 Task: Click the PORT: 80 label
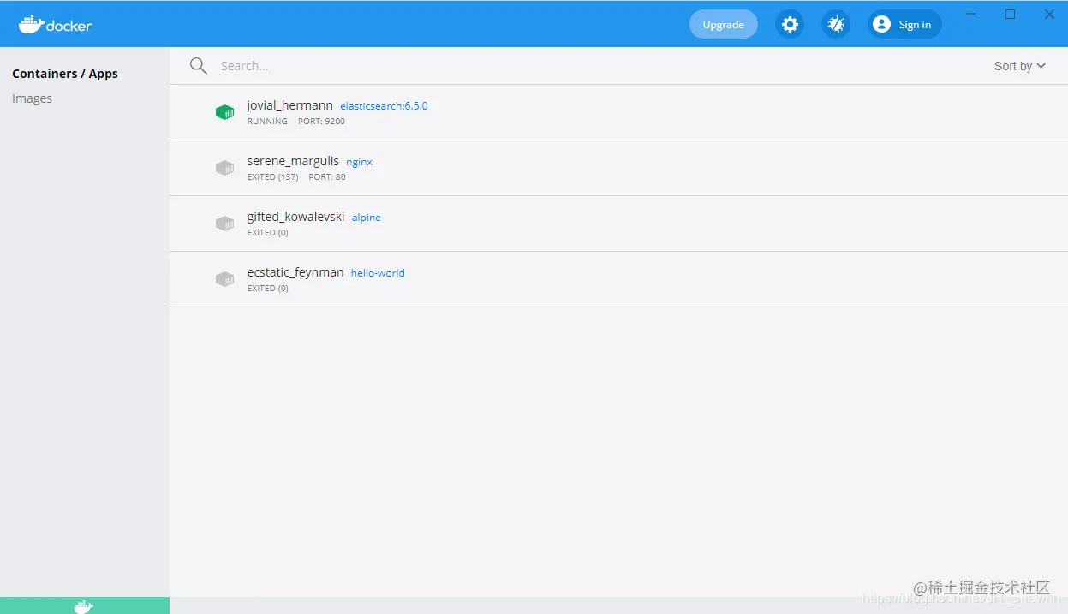tap(327, 177)
